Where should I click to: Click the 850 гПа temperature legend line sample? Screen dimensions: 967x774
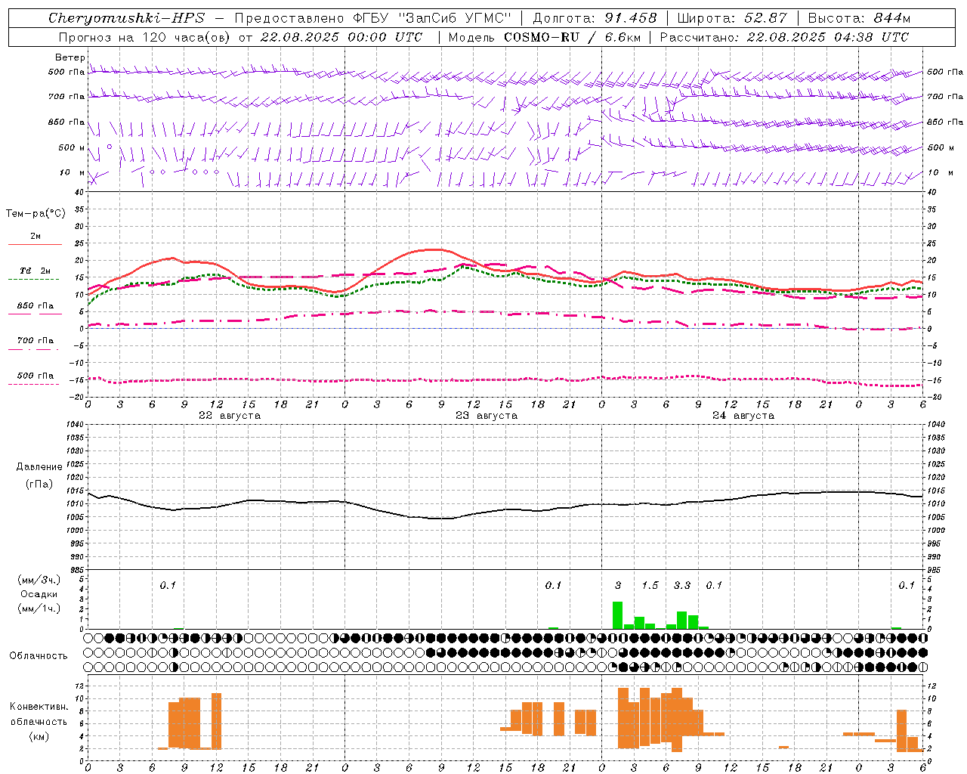pos(35,314)
